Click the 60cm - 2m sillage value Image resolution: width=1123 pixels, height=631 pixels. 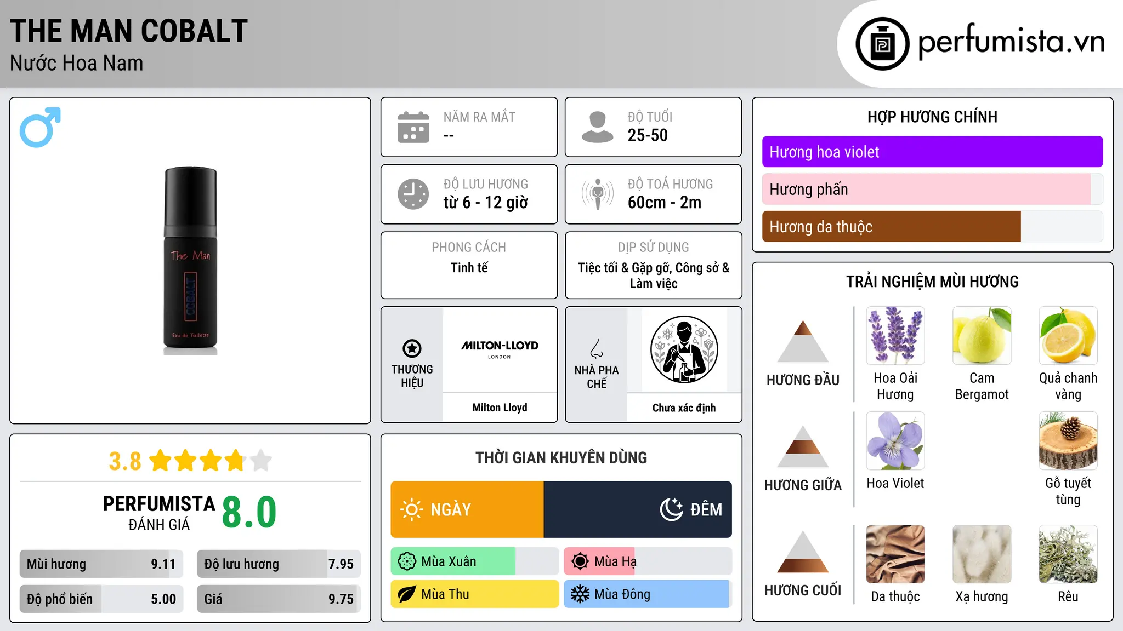click(665, 203)
